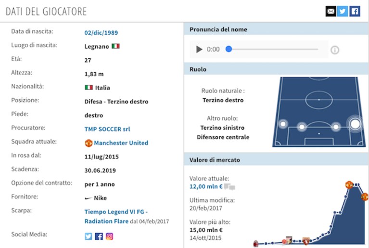The image size is (369, 248).
Task: Select right-back main position marker on pitch
Action: click(x=355, y=124)
